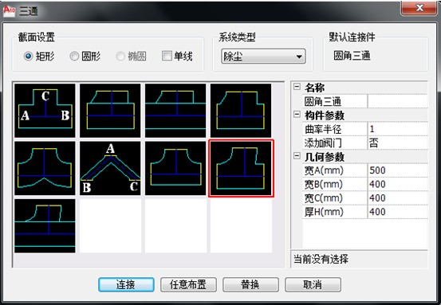Collapse the 名称 section
The height and width of the screenshot is (305, 441).
point(297,87)
